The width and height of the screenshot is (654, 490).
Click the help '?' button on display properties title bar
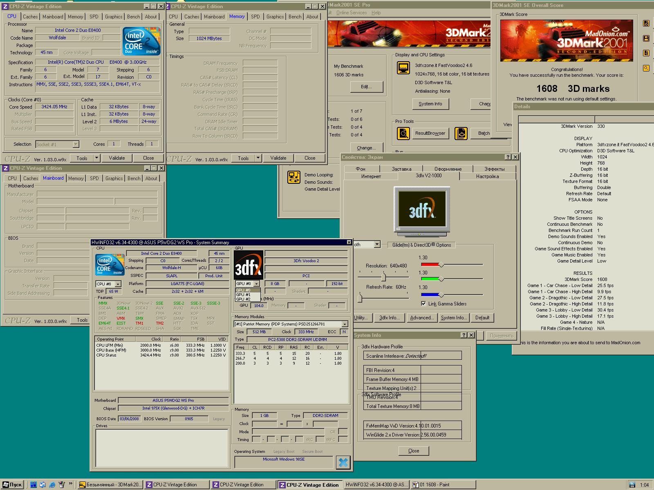pos(508,157)
